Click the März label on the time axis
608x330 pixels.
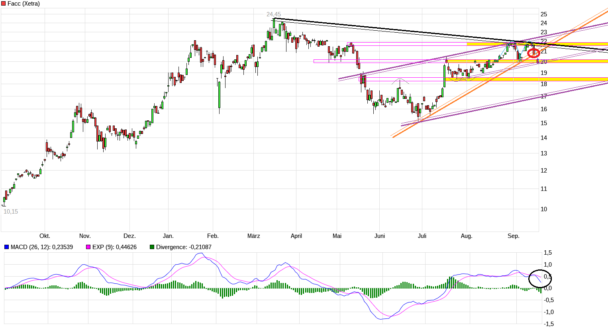[253, 236]
